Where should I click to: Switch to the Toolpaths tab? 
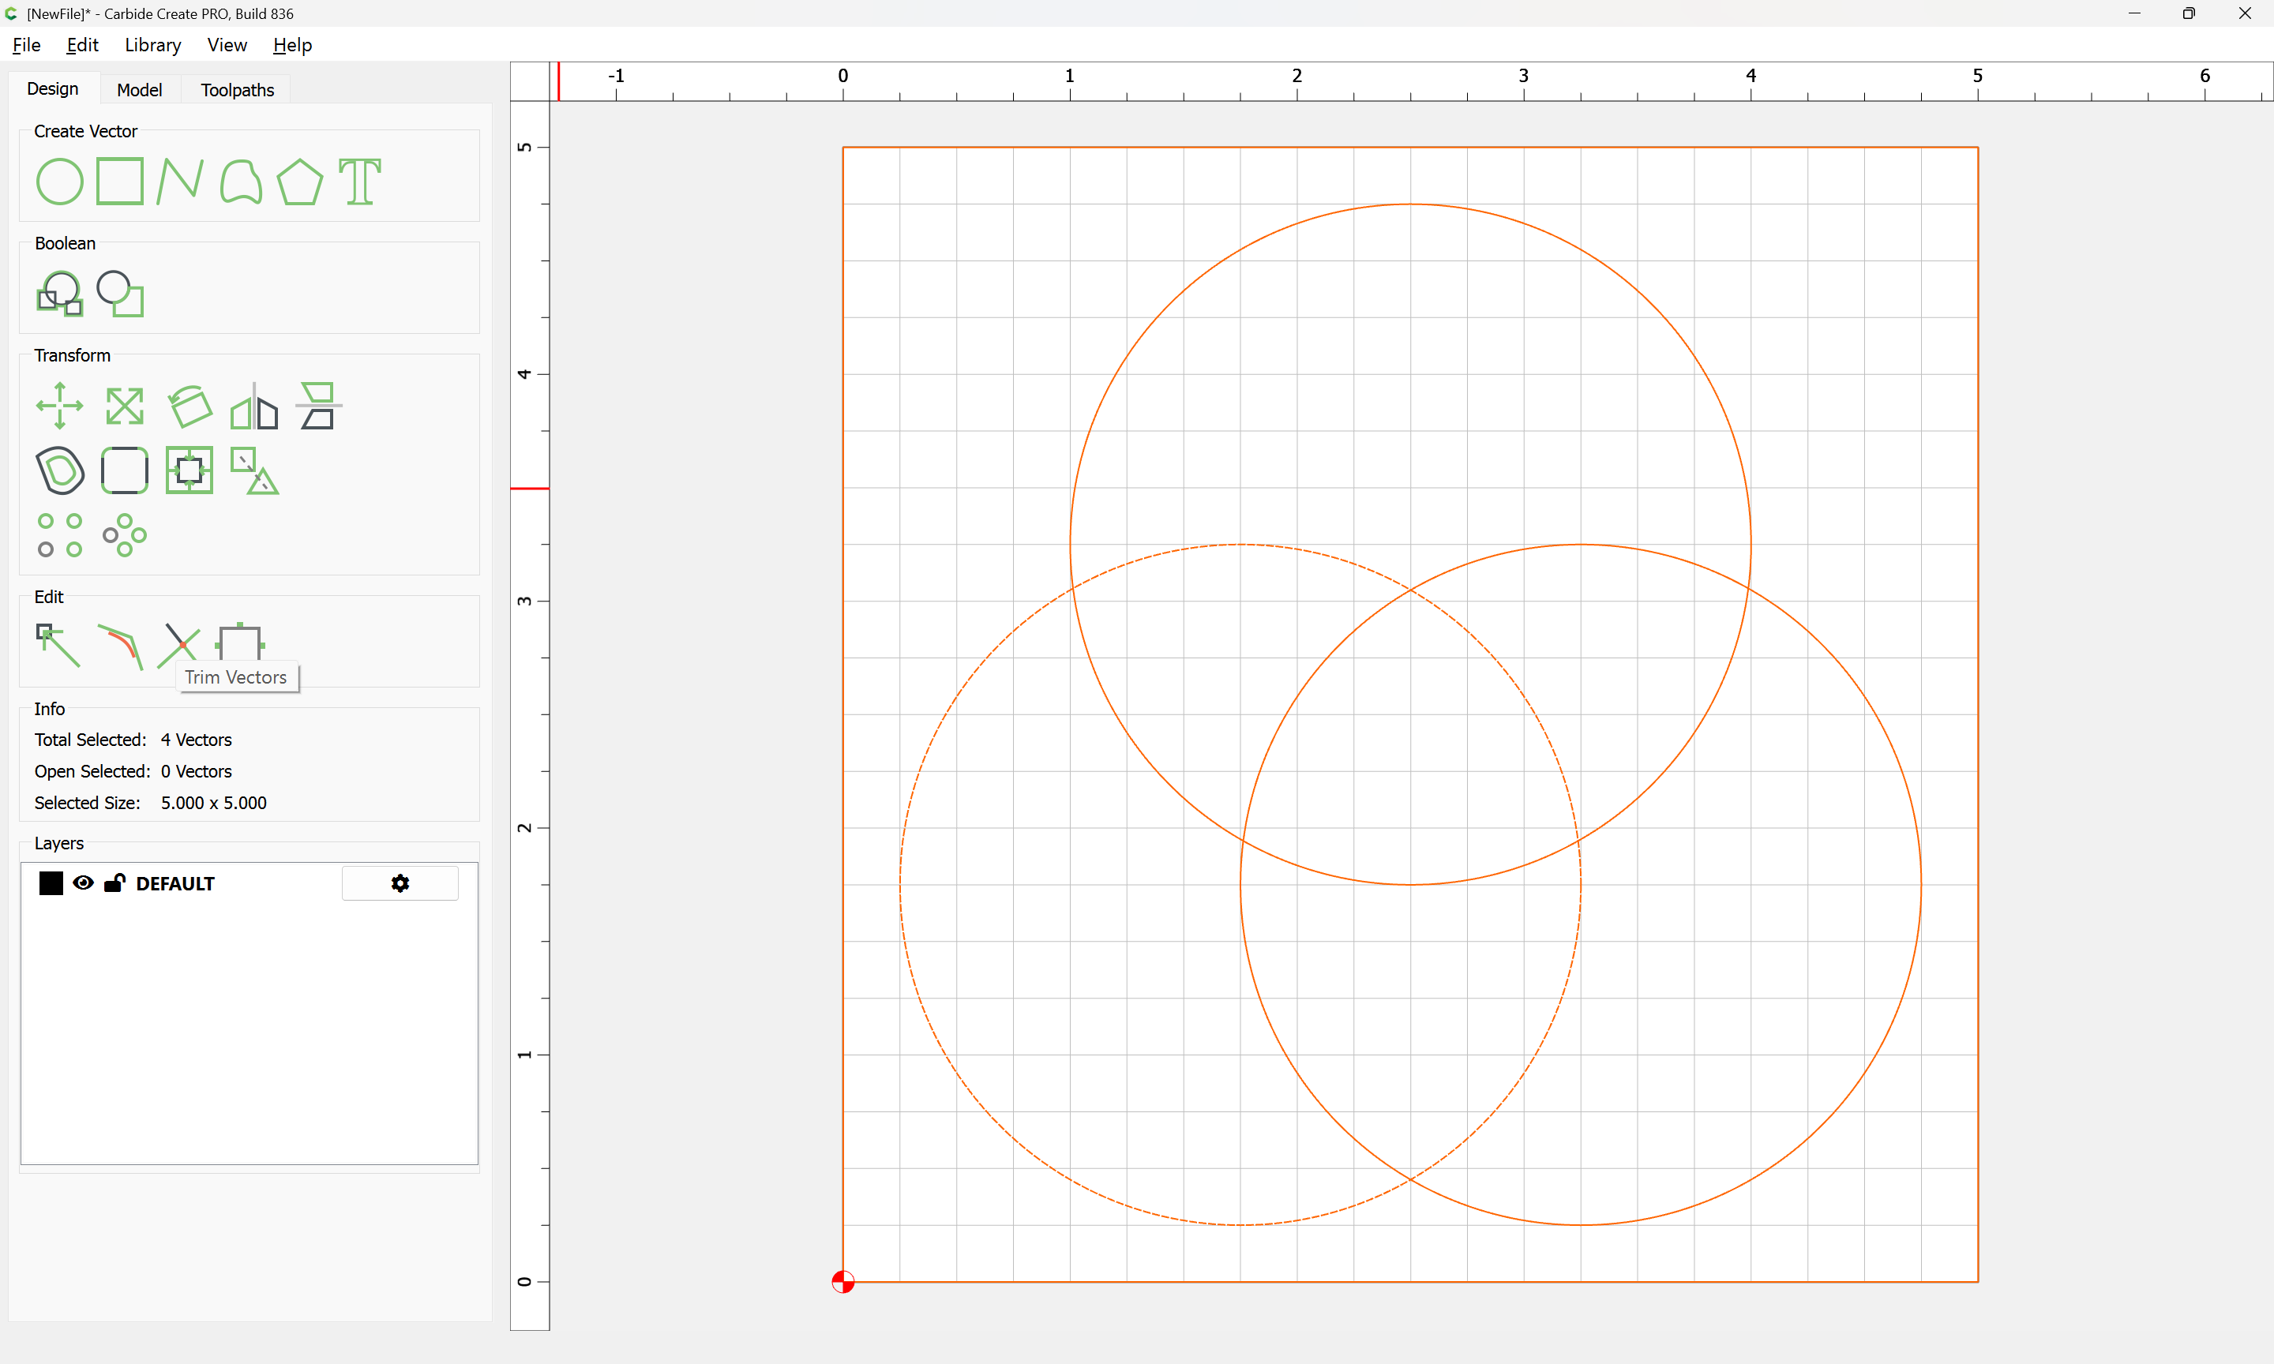tap(237, 90)
